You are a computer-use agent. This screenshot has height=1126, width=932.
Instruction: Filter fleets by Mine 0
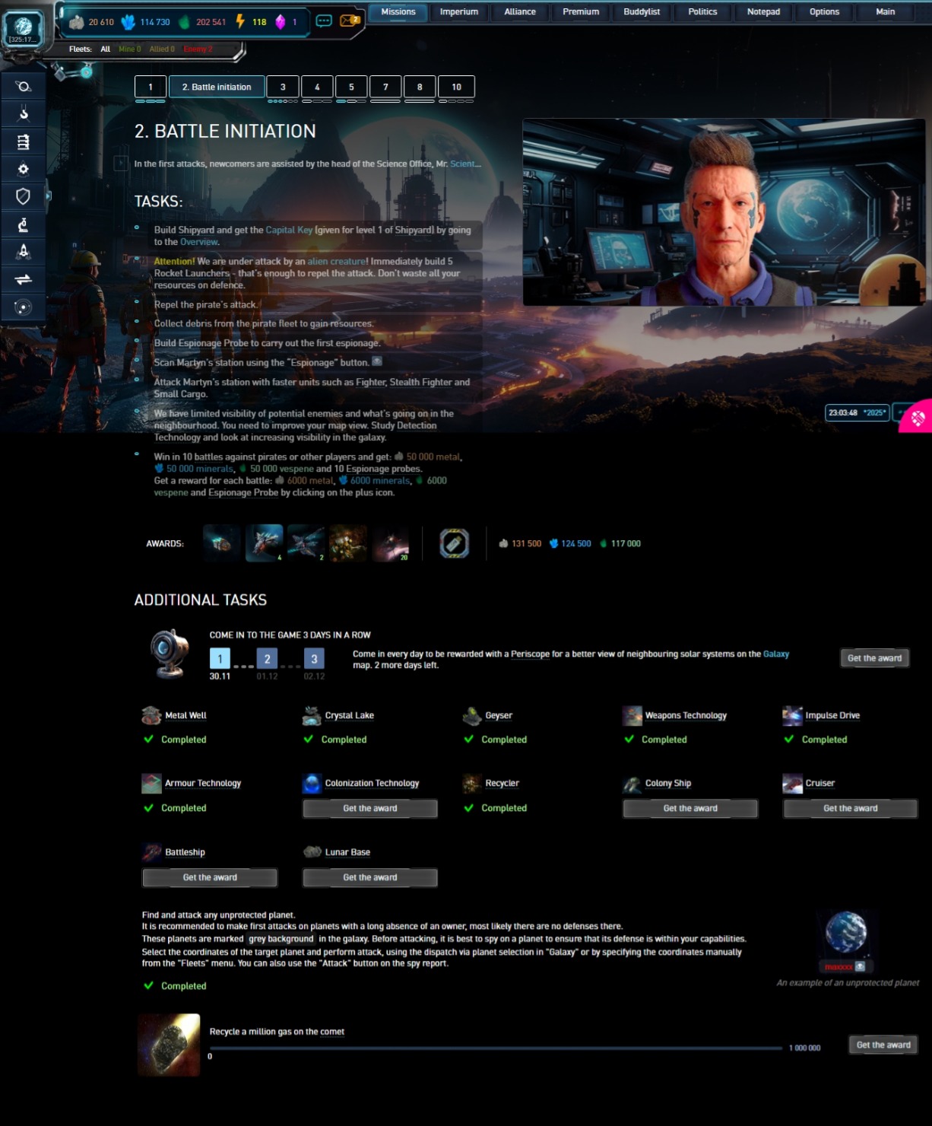(x=129, y=49)
